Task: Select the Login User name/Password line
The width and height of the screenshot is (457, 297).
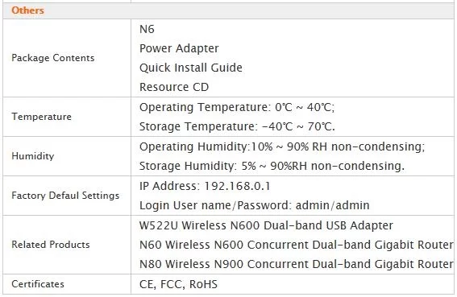Action: (255, 205)
